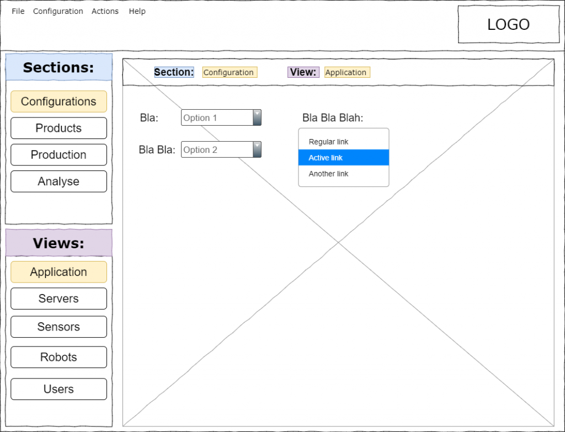Viewport: 565px width, 432px height.
Task: Click the Configuration tag beside Section label
Action: pyautogui.click(x=229, y=72)
